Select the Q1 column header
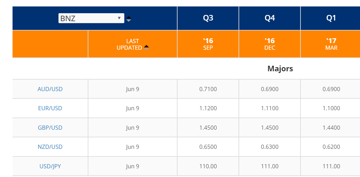 point(331,18)
